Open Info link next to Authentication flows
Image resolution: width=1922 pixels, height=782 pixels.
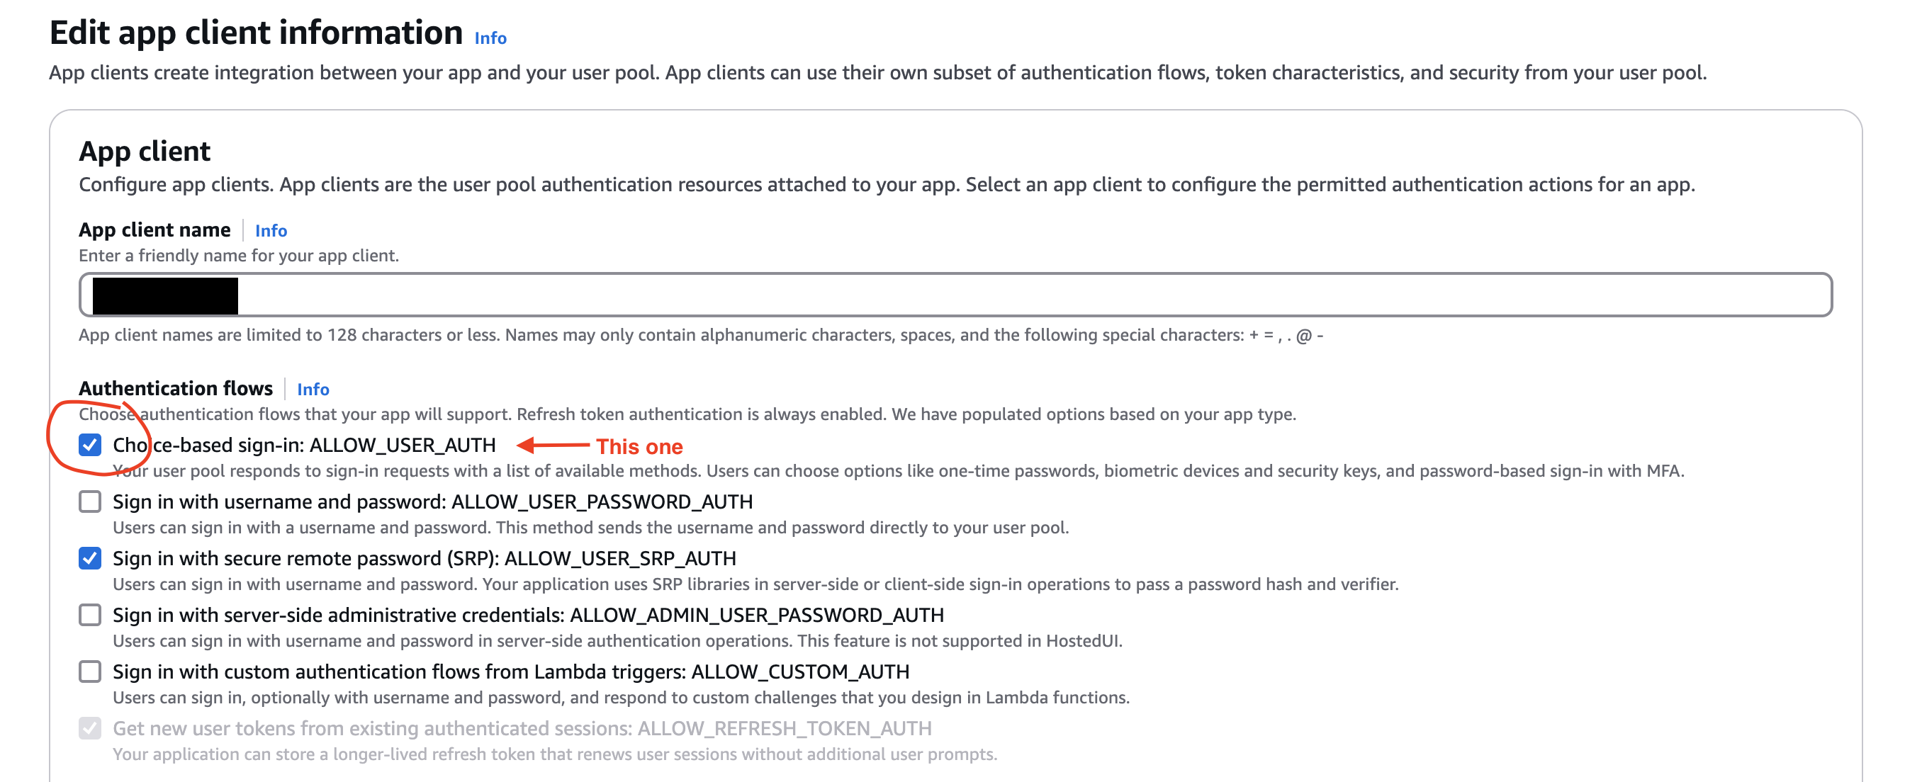click(x=313, y=389)
